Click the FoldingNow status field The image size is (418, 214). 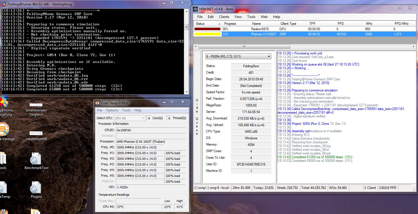pos(251,66)
